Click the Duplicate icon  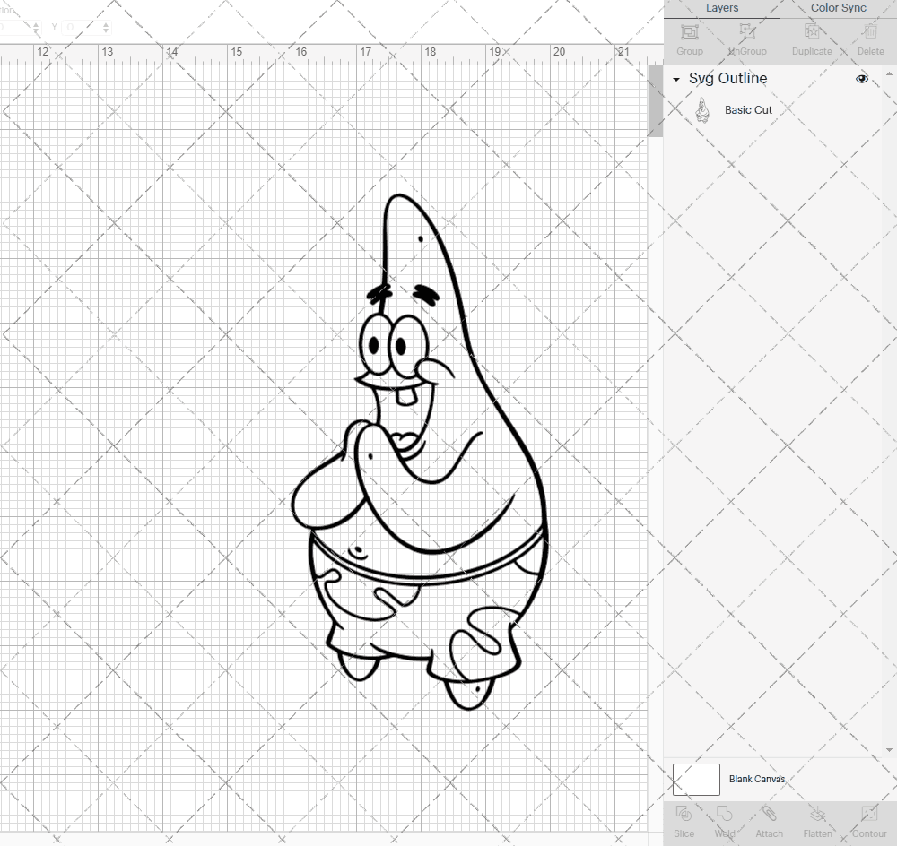(x=811, y=32)
